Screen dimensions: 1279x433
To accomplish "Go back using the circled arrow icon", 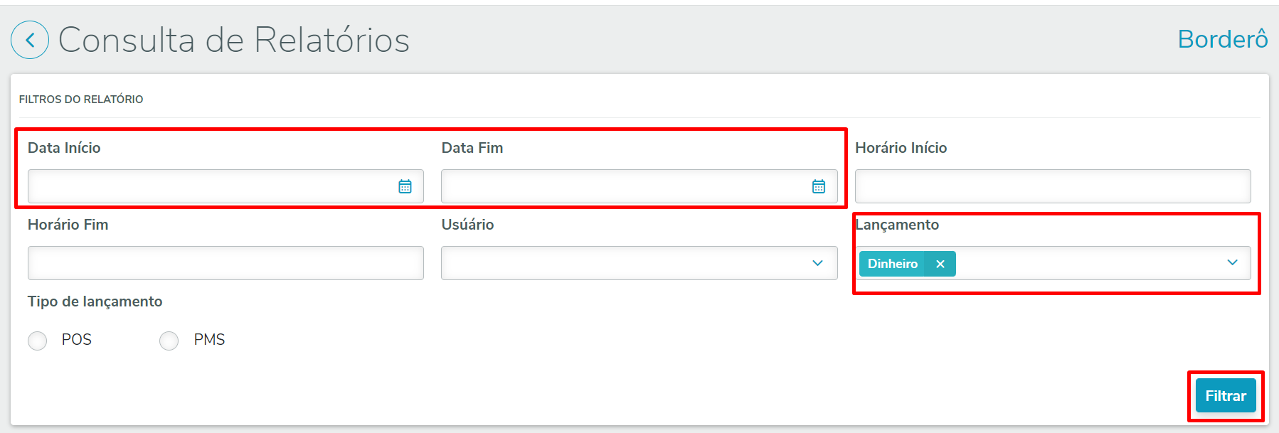I will (30, 40).
